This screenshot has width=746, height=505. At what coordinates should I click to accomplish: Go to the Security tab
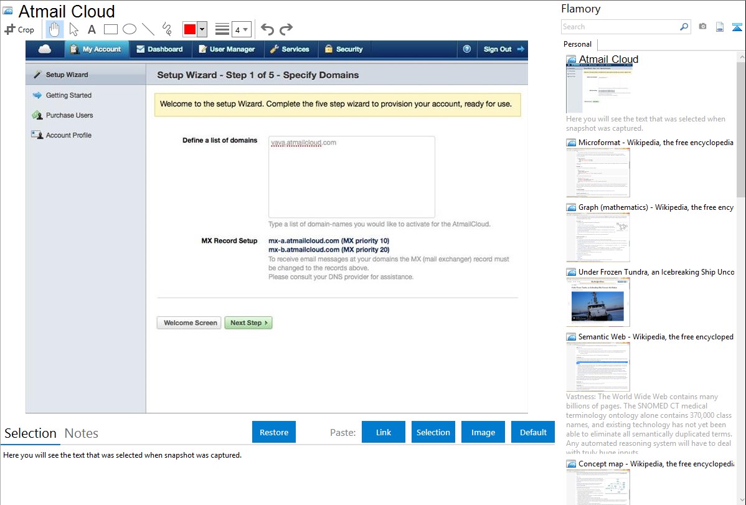pyautogui.click(x=344, y=49)
